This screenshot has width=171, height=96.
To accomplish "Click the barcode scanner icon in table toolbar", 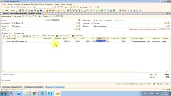I will click(30, 36).
